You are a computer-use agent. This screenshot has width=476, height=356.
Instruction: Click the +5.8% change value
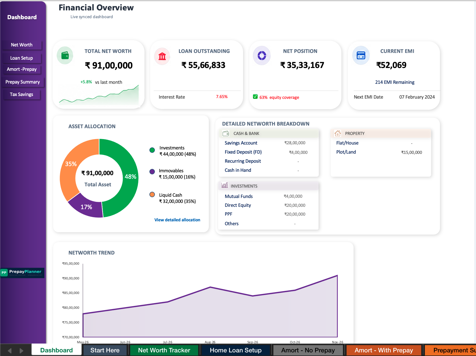point(86,82)
